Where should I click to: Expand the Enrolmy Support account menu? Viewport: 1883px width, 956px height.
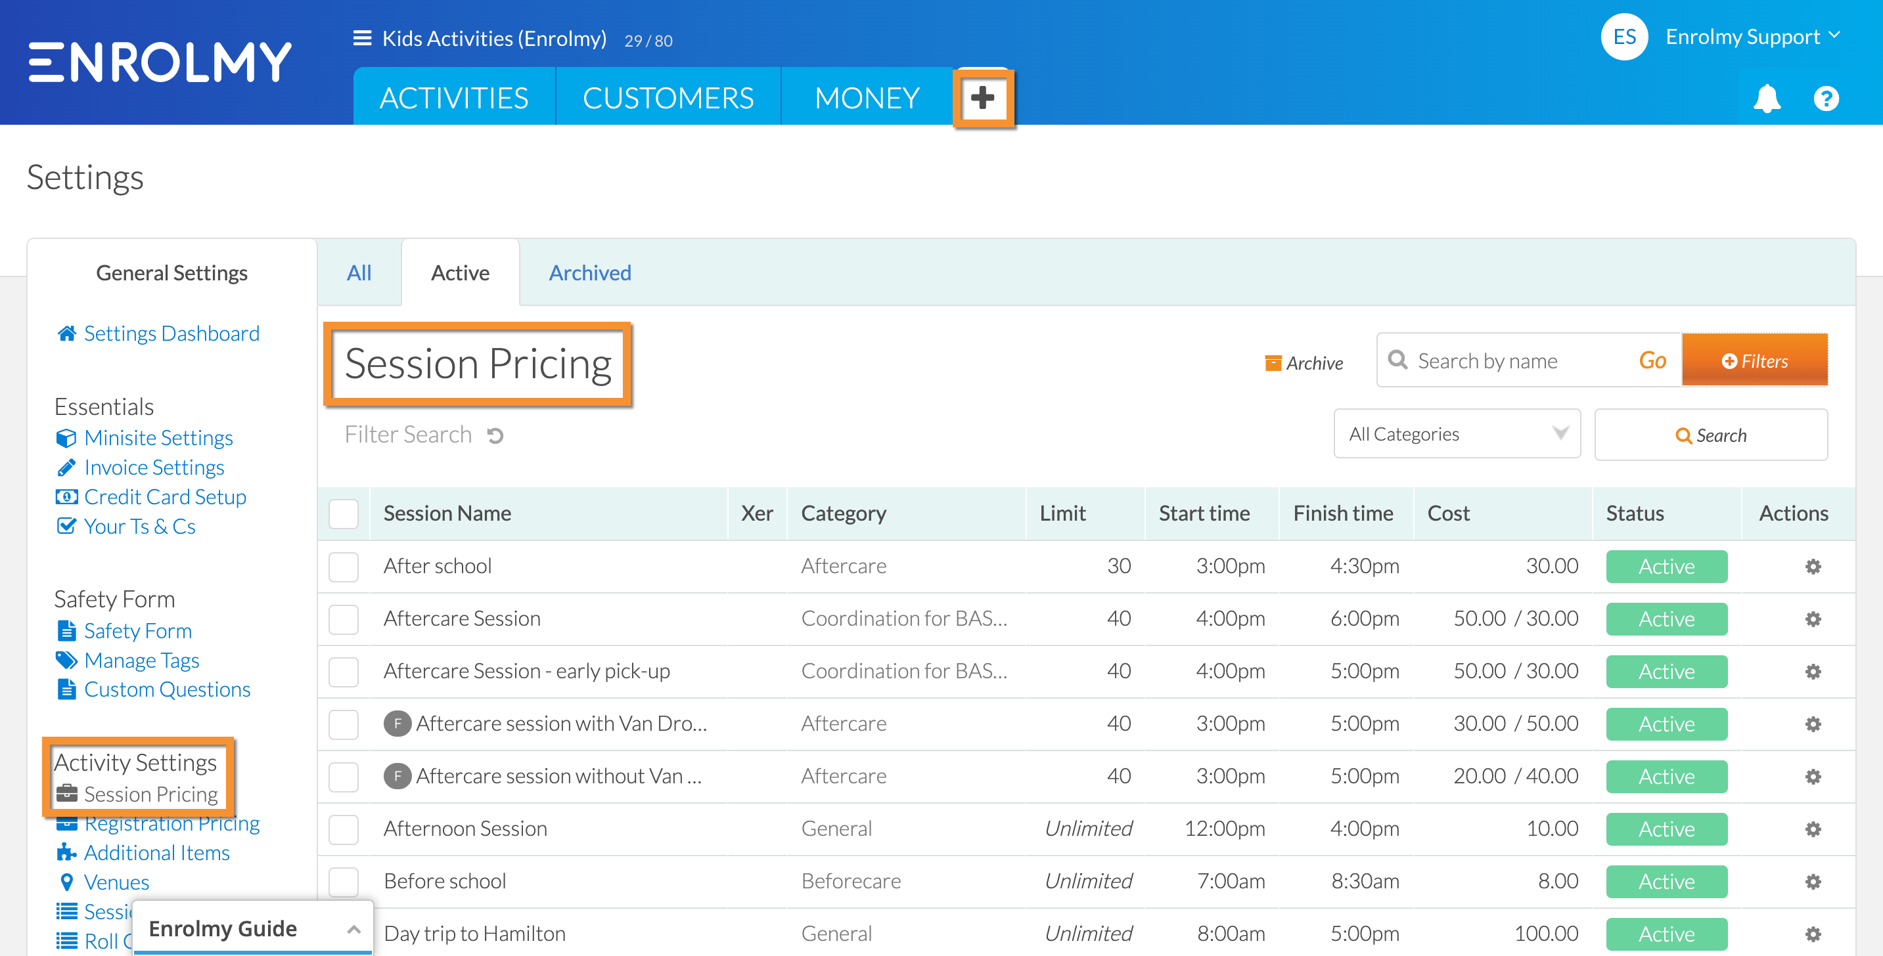point(1752,37)
